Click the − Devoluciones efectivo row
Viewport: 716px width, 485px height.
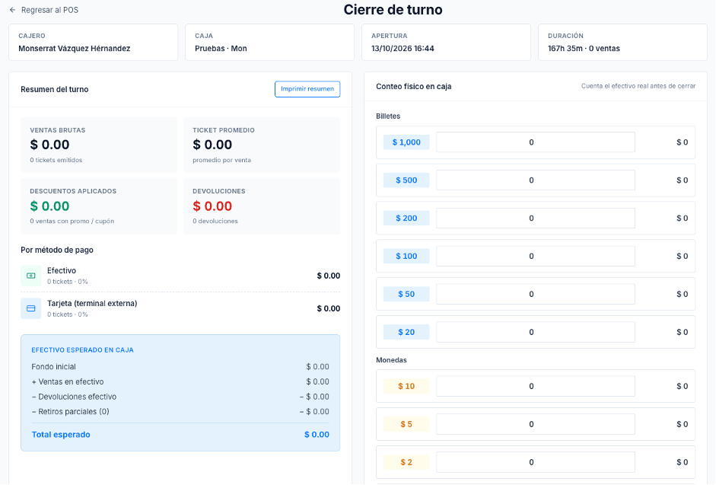tap(180, 397)
